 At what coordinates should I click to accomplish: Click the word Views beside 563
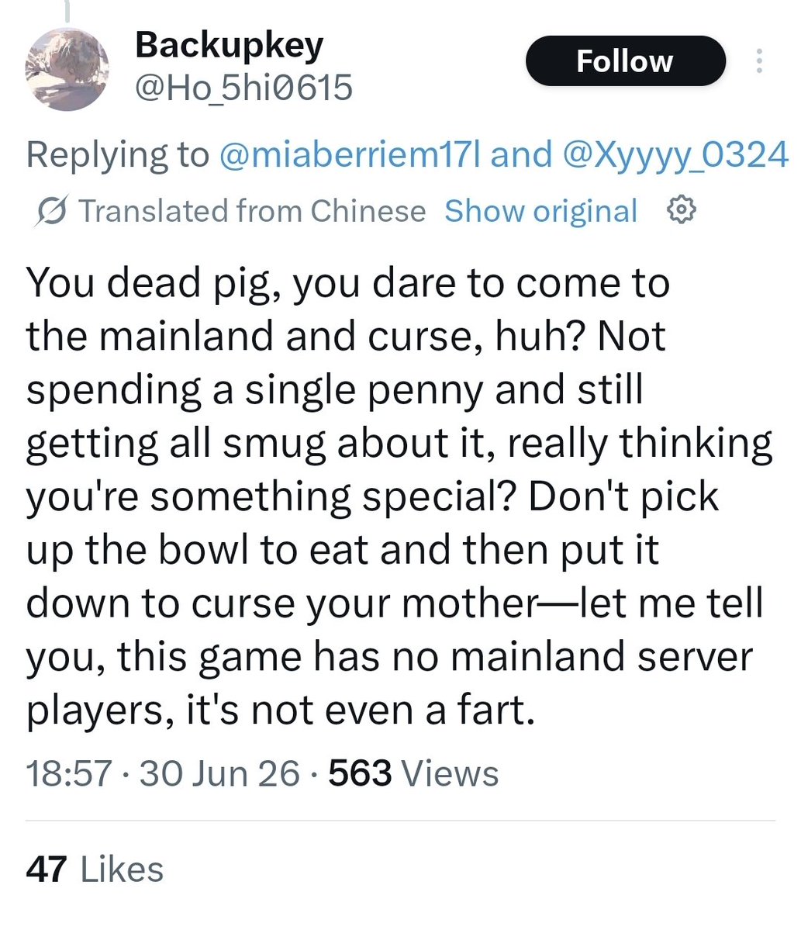point(450,773)
